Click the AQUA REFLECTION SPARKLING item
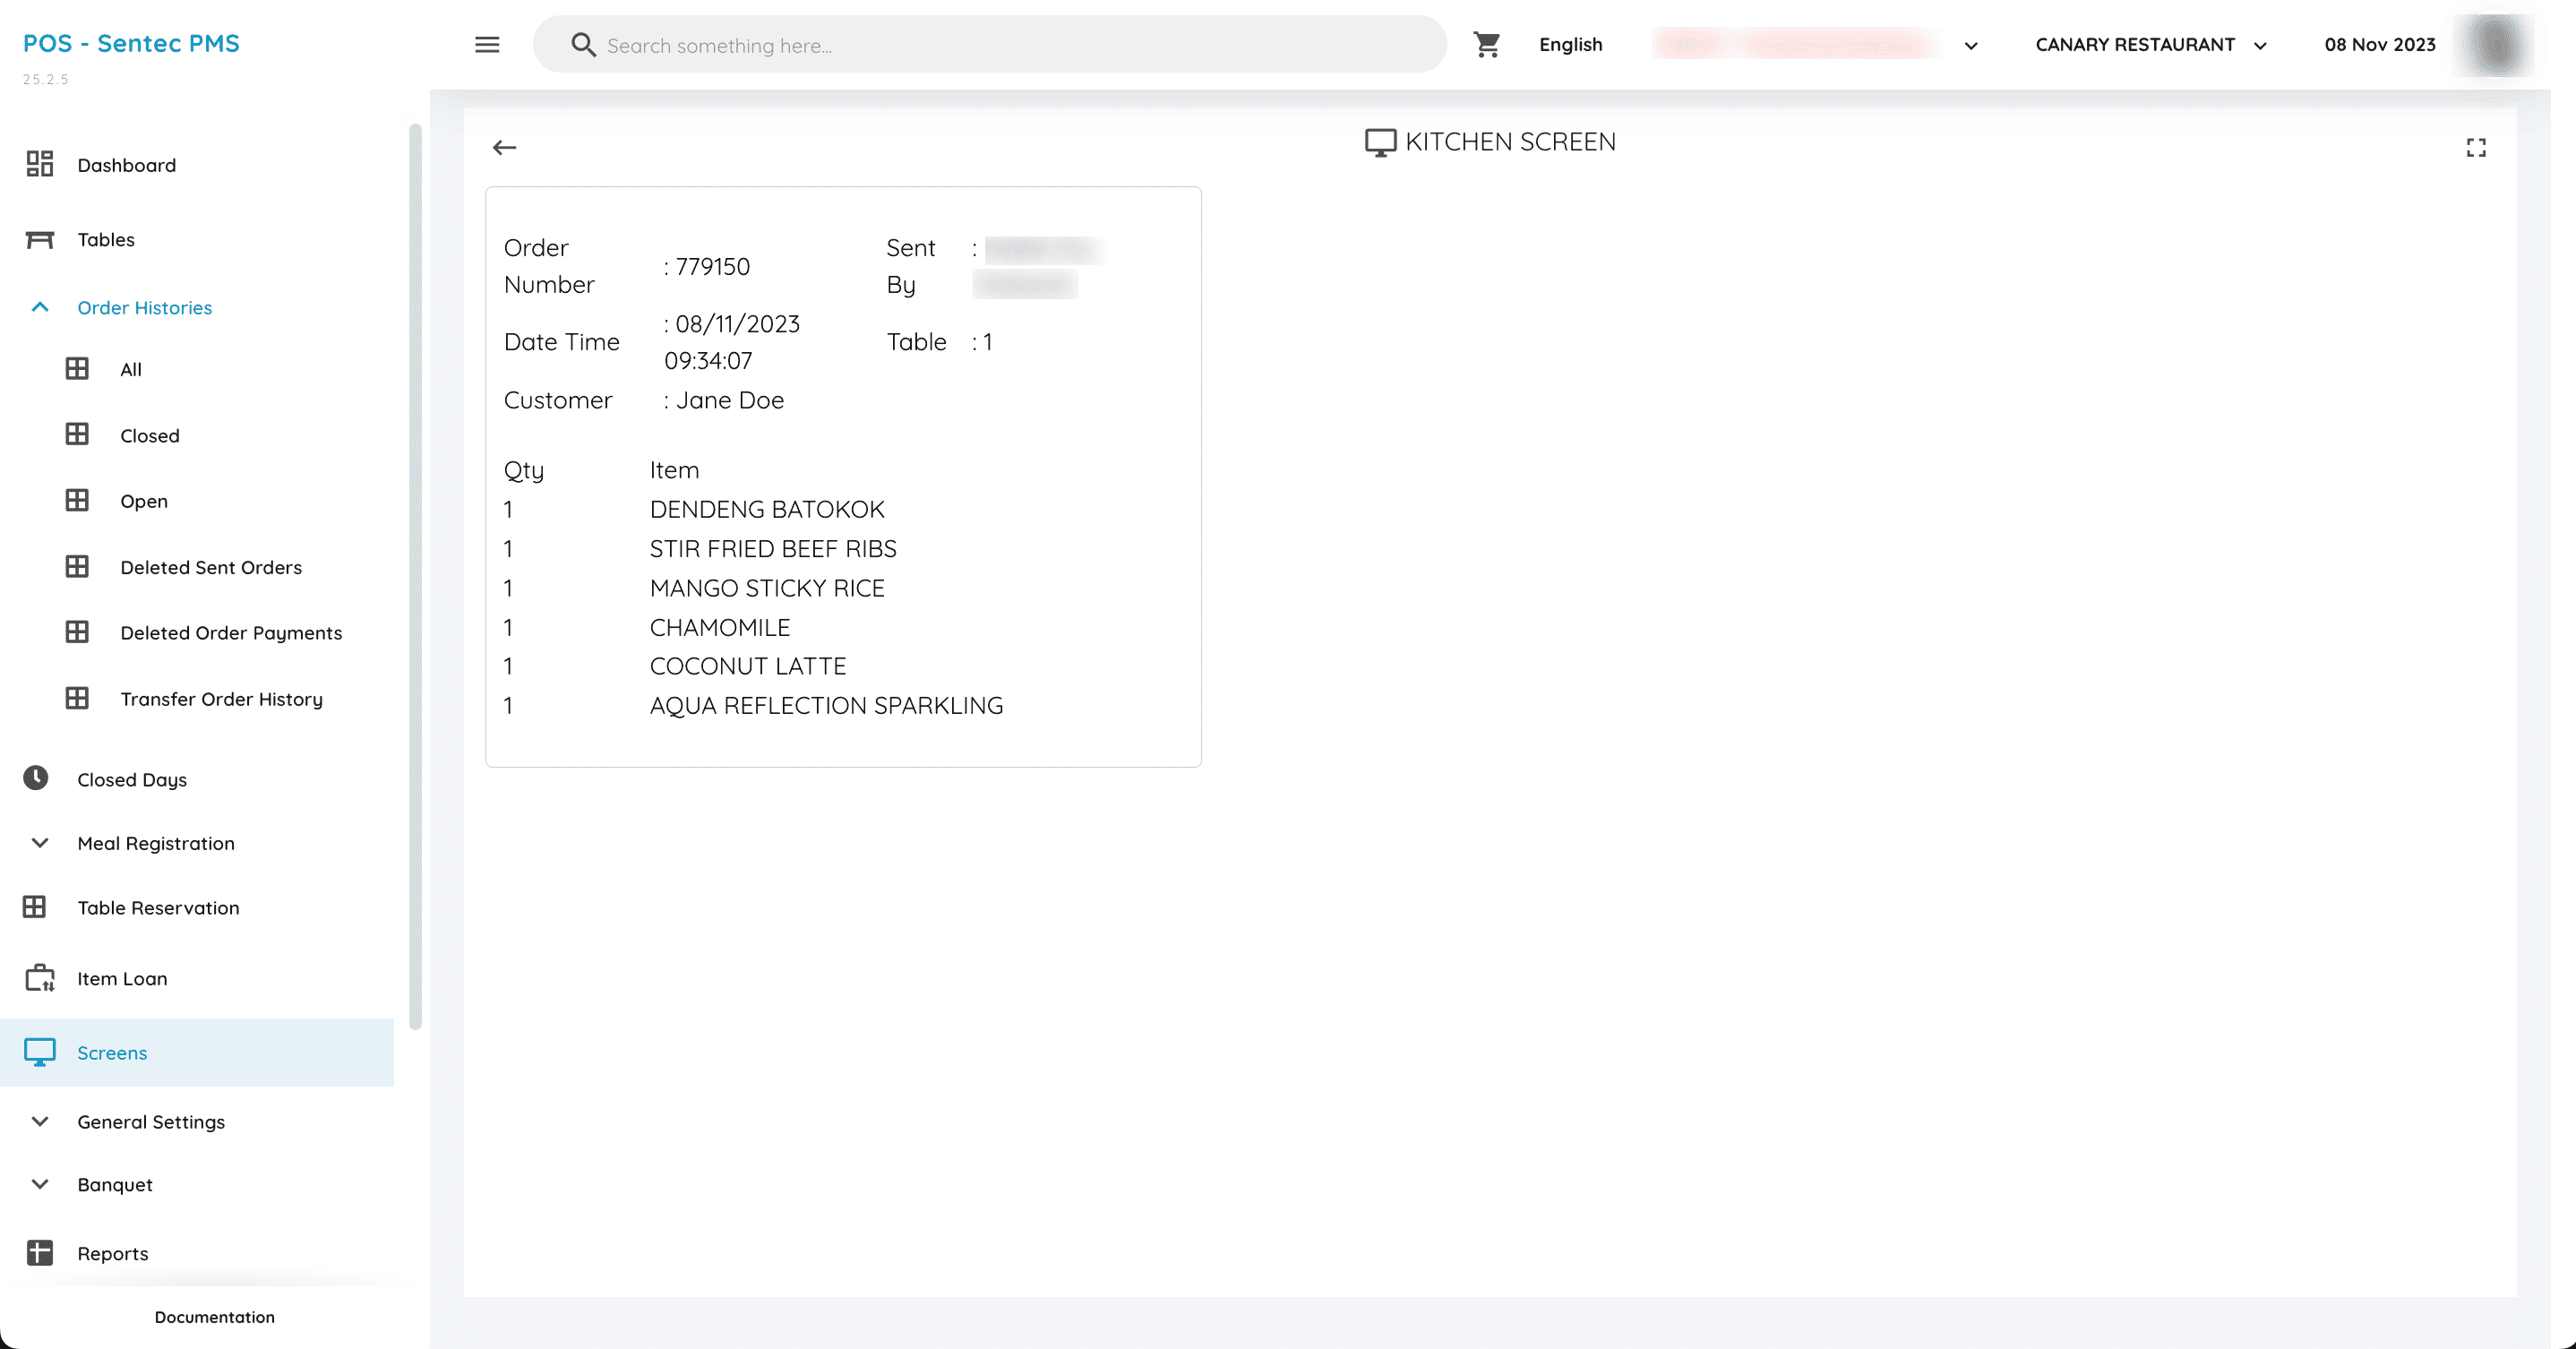This screenshot has width=2576, height=1349. (x=826, y=705)
